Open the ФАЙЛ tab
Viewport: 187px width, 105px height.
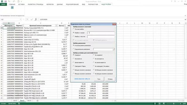[x=4, y=4]
